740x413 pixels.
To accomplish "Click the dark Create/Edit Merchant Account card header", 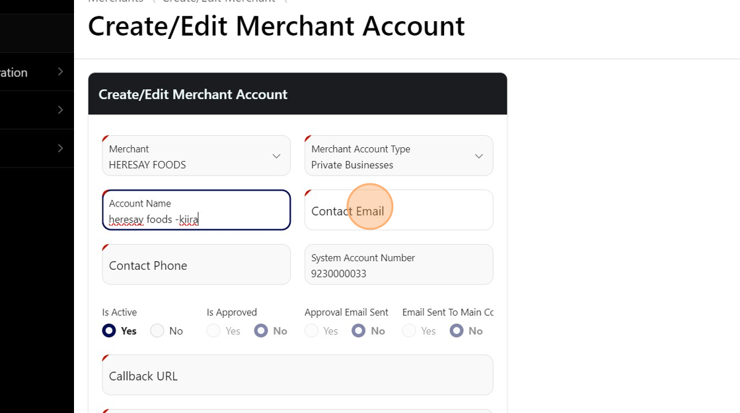I will coord(297,94).
